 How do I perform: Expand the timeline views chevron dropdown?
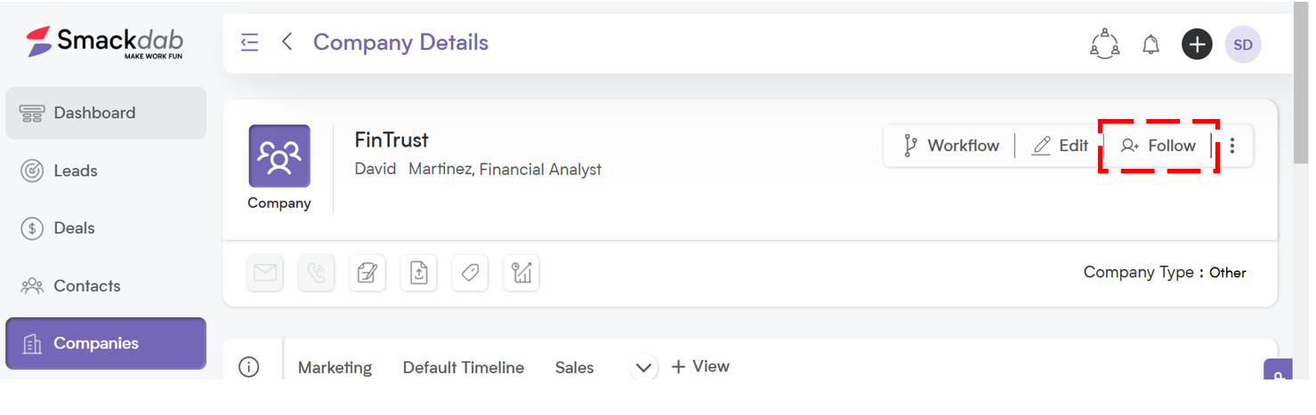coord(643,367)
